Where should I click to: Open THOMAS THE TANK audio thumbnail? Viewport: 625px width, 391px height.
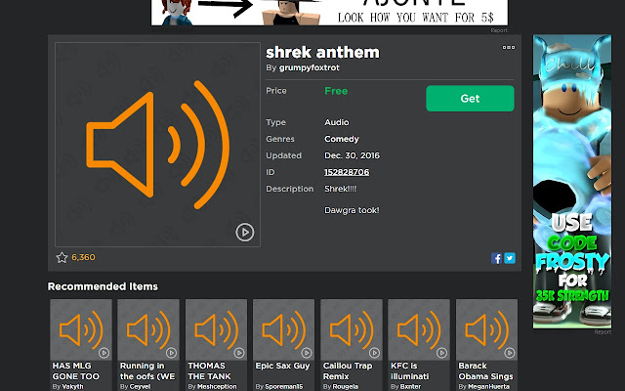(x=216, y=330)
